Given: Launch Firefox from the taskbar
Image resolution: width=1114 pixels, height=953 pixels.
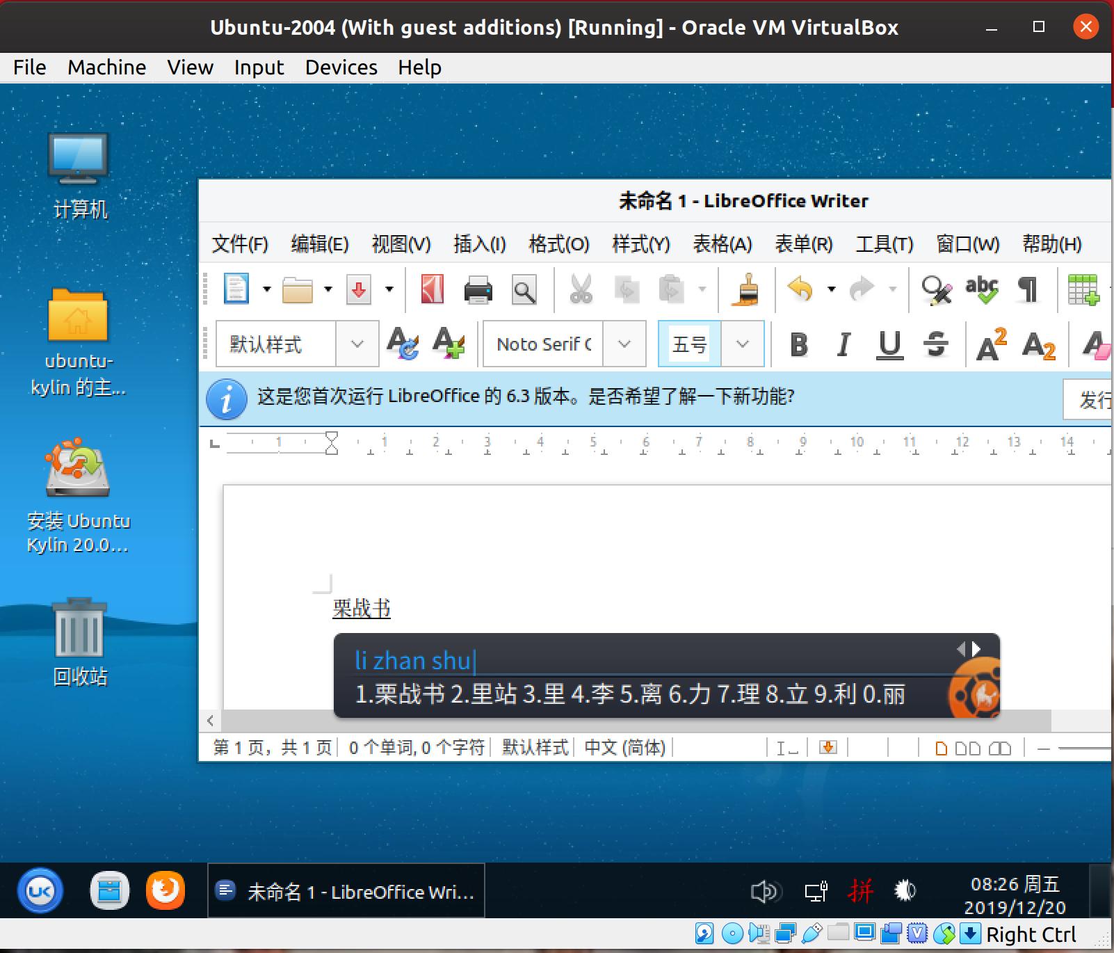Looking at the screenshot, I should pyautogui.click(x=165, y=890).
